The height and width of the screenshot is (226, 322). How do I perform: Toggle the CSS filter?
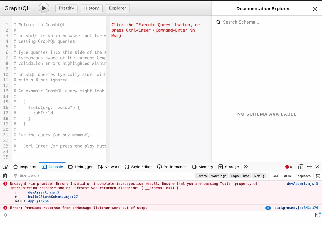[x=276, y=176]
